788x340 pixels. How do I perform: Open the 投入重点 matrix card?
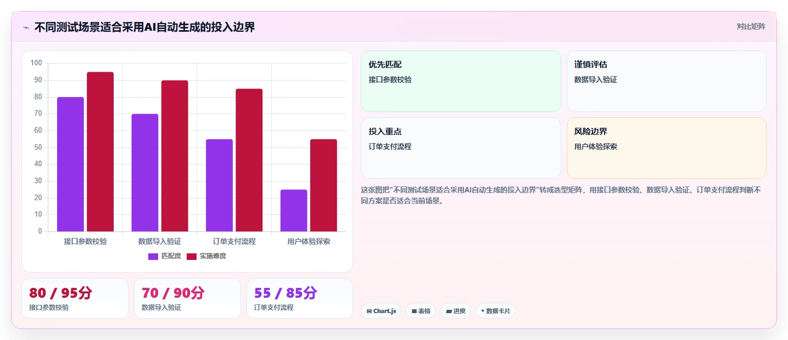461,148
